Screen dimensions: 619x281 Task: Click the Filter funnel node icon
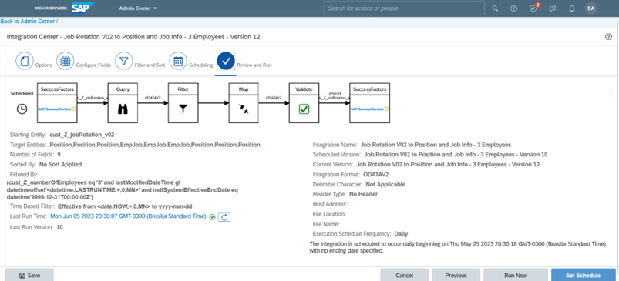tap(183, 109)
